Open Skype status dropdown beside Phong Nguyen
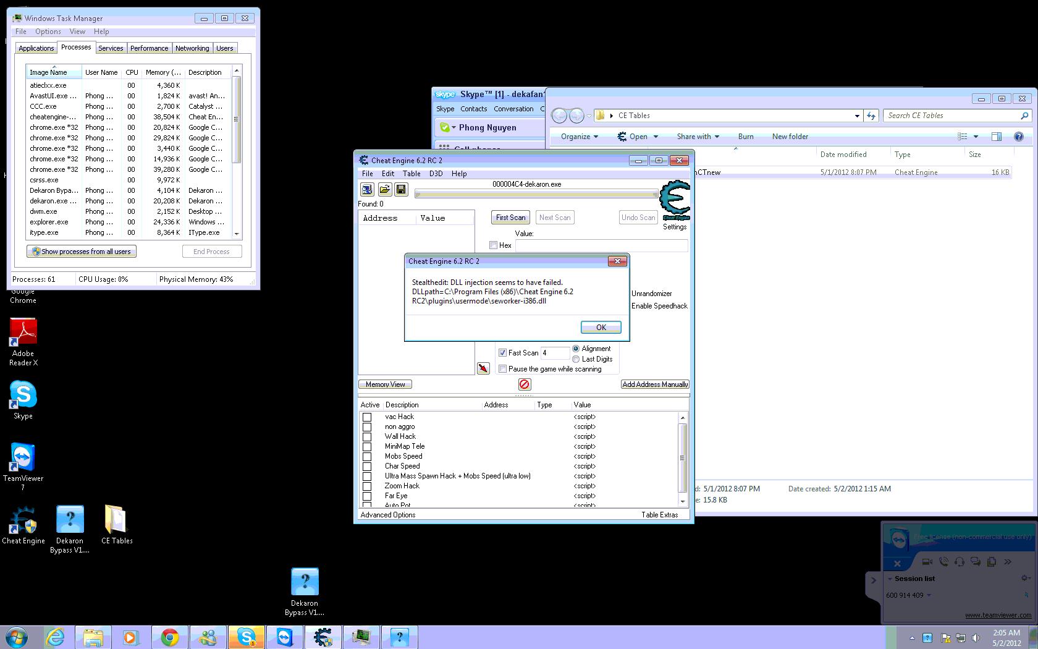1038x649 pixels. 454,128
